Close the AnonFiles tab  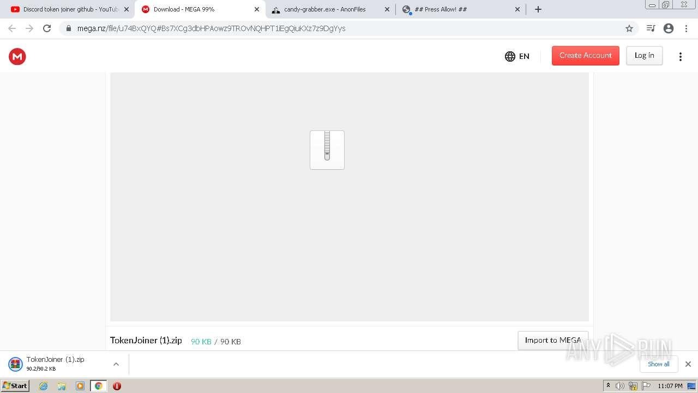point(387,9)
